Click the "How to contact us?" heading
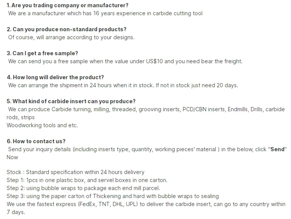Screen dimensions: 291x219 coord(36,141)
